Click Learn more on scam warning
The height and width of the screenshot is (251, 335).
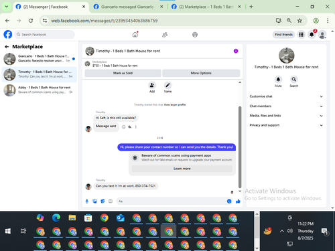(x=182, y=169)
